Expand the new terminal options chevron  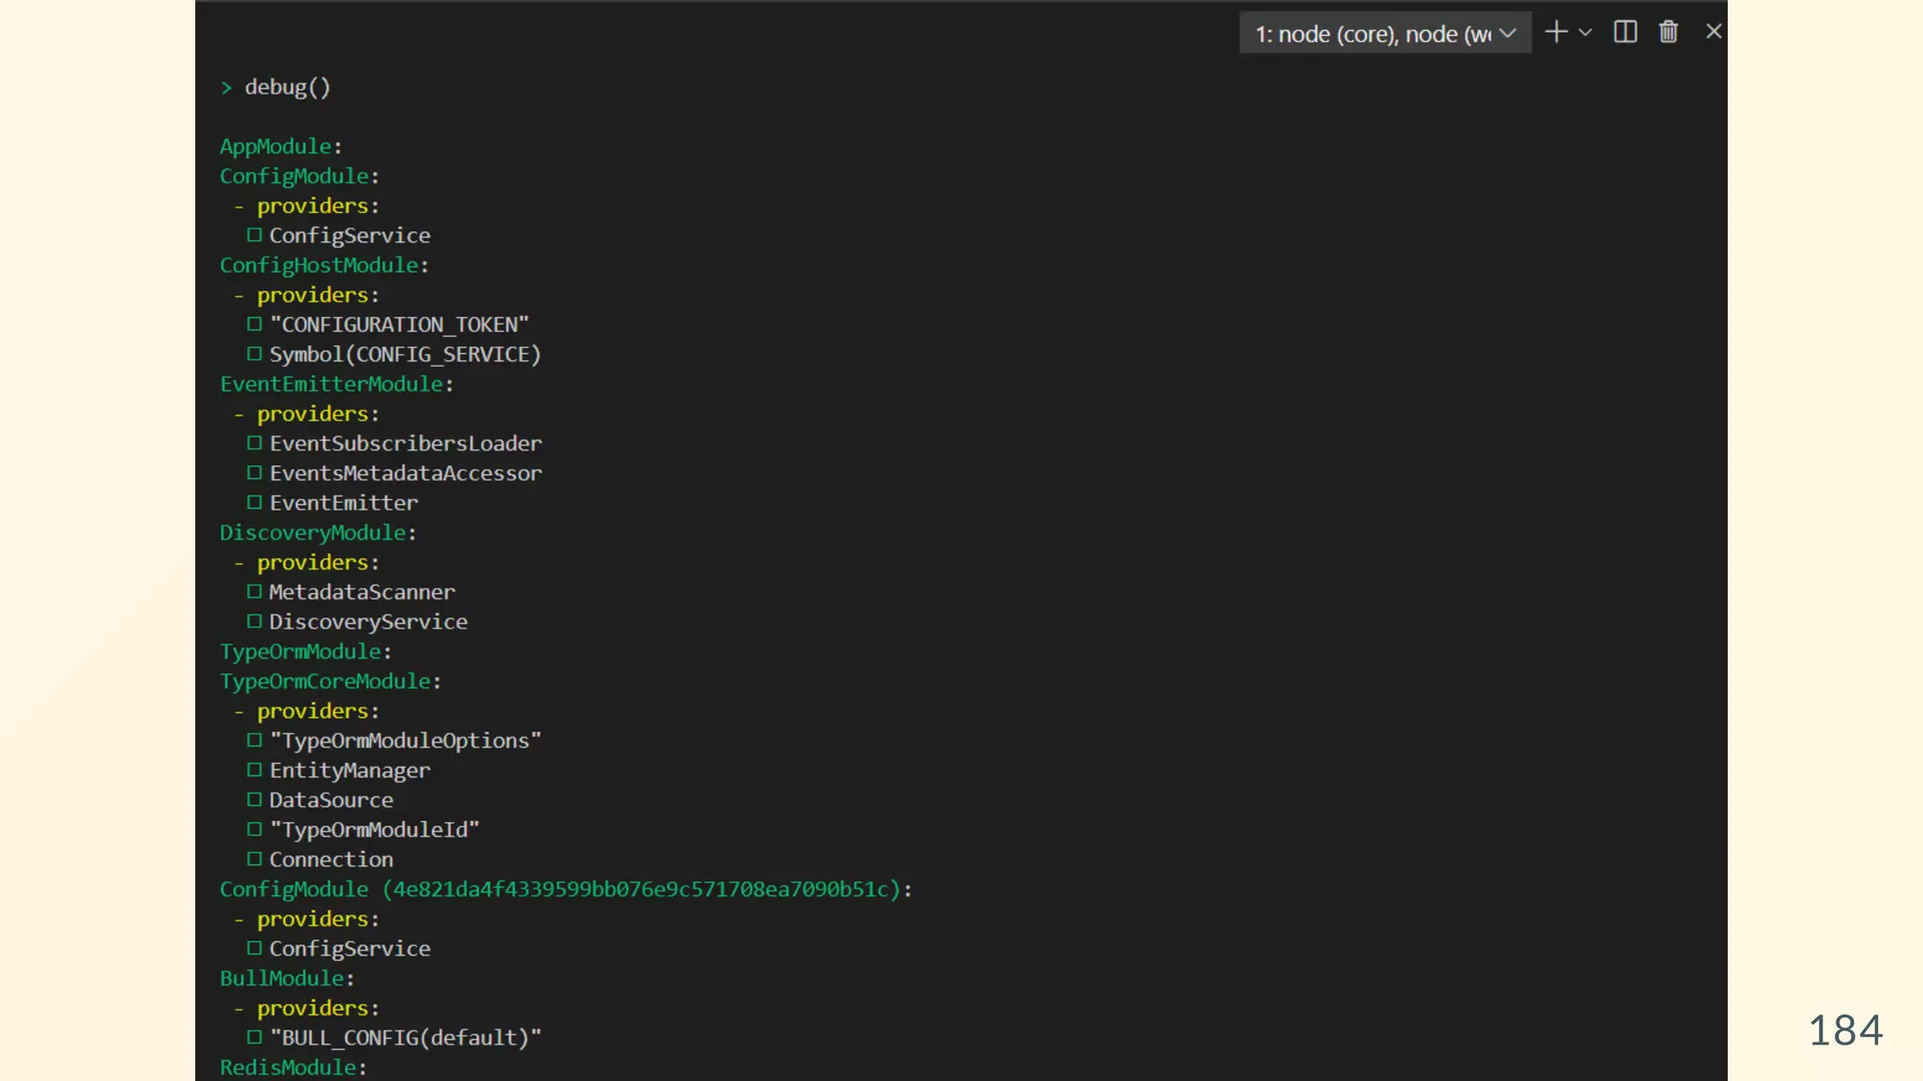[1586, 32]
